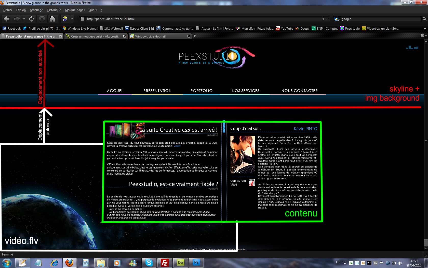This screenshot has width=428, height=268.
Task: Open the Fichier menu
Action: 8,10
